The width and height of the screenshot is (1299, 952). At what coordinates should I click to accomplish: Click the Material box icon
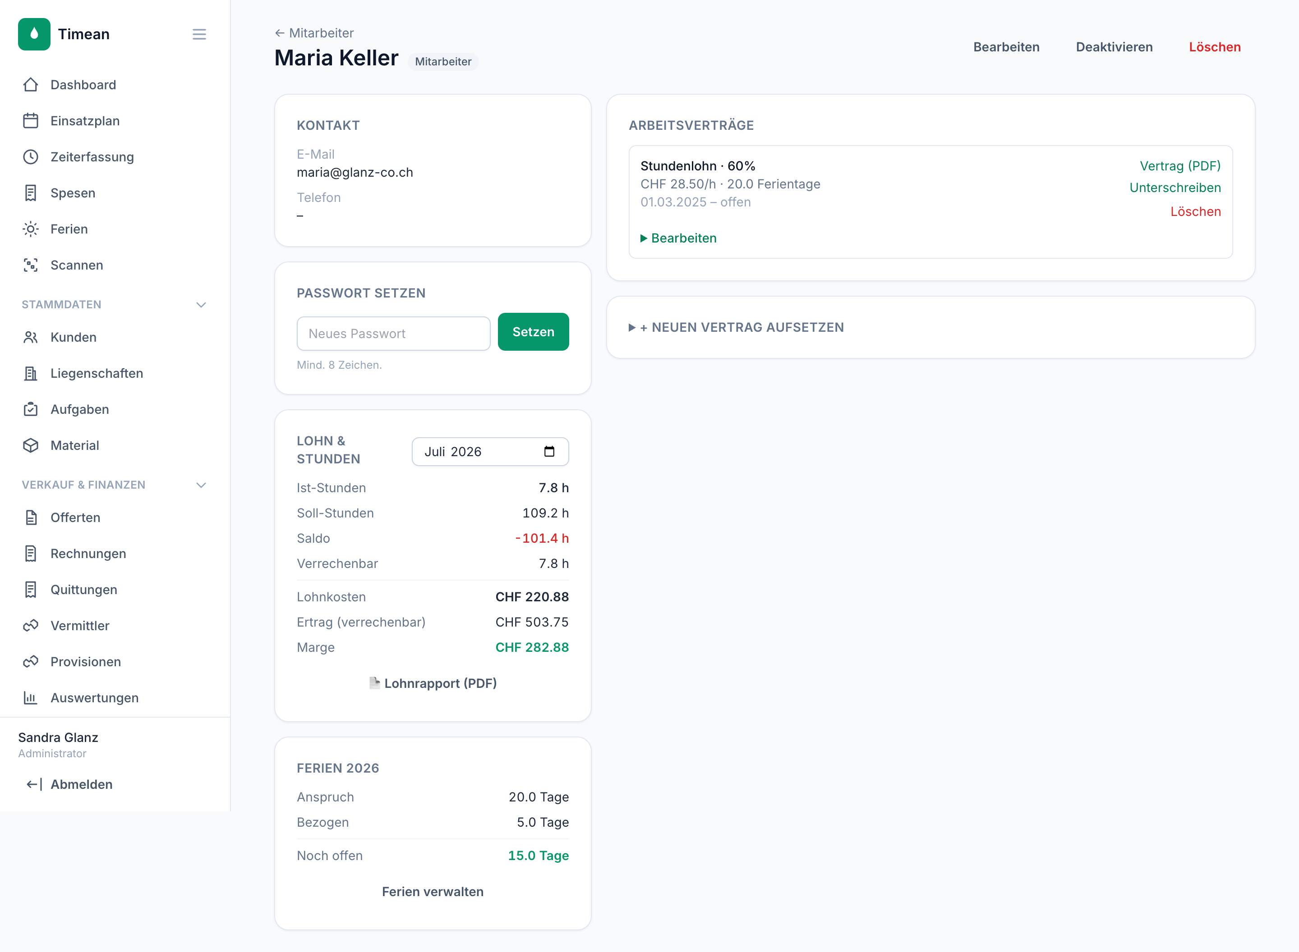click(31, 445)
